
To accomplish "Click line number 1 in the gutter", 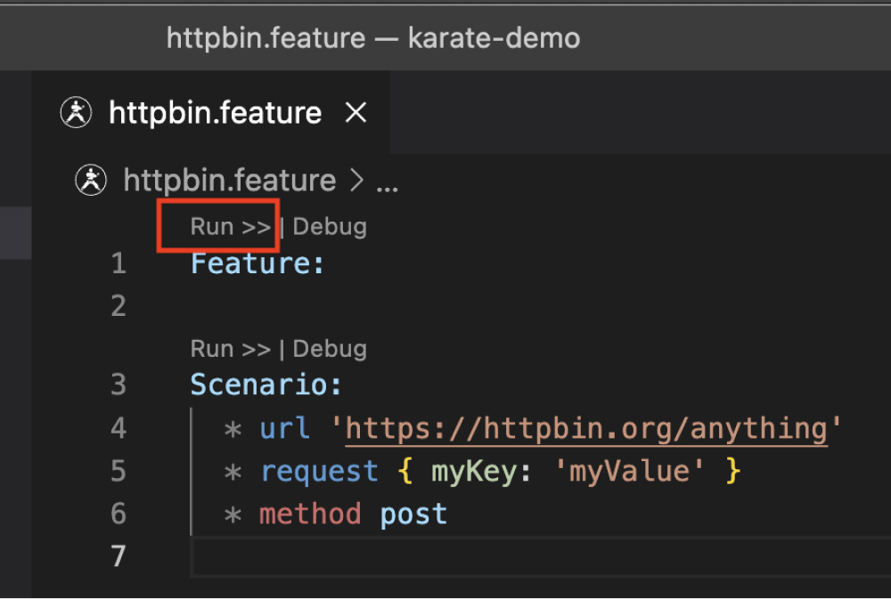I will (119, 263).
